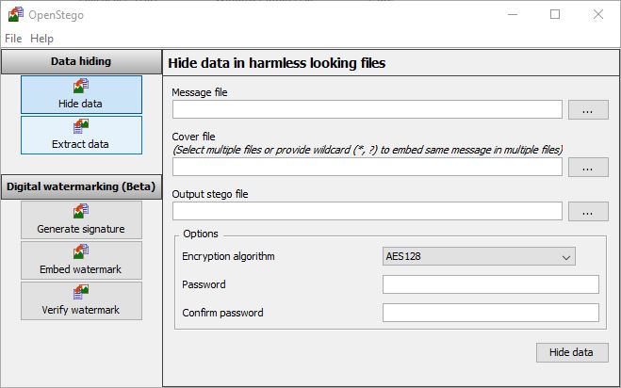Browse for the output stego file

point(588,211)
